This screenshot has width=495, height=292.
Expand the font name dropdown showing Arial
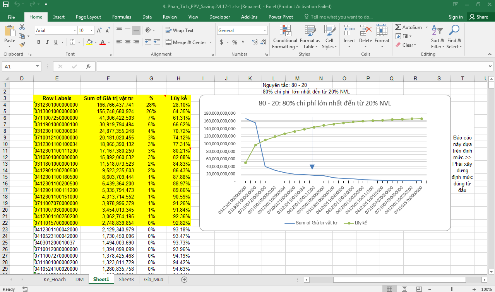(x=75, y=31)
